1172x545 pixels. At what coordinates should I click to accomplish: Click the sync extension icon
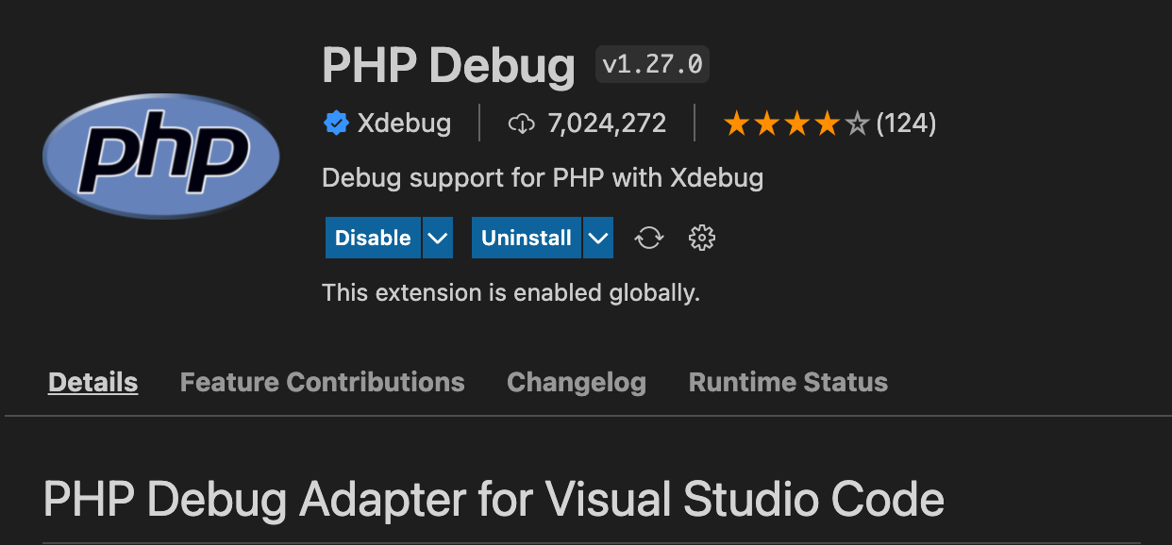[x=648, y=238]
